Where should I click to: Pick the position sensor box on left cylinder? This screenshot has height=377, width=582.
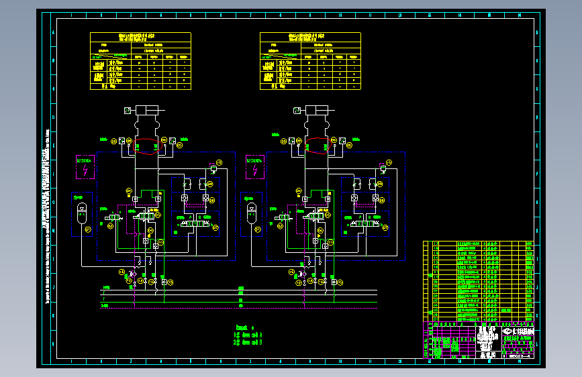click(128, 111)
